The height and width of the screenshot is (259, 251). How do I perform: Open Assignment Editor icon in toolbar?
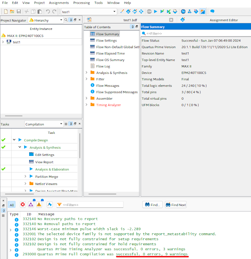point(128,11)
